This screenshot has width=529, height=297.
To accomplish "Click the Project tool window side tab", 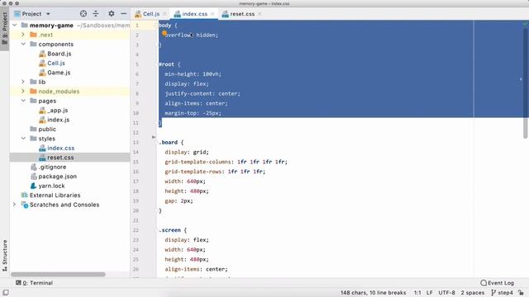I will click(4, 29).
